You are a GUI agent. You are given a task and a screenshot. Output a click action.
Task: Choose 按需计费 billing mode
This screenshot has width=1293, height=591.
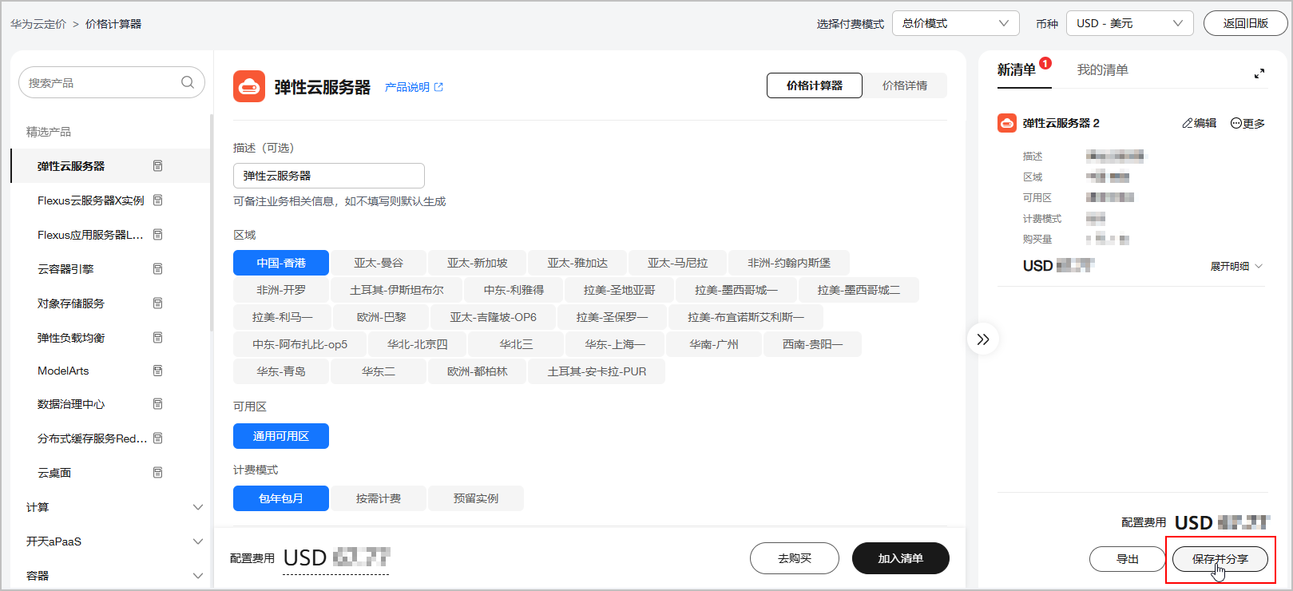click(x=379, y=498)
